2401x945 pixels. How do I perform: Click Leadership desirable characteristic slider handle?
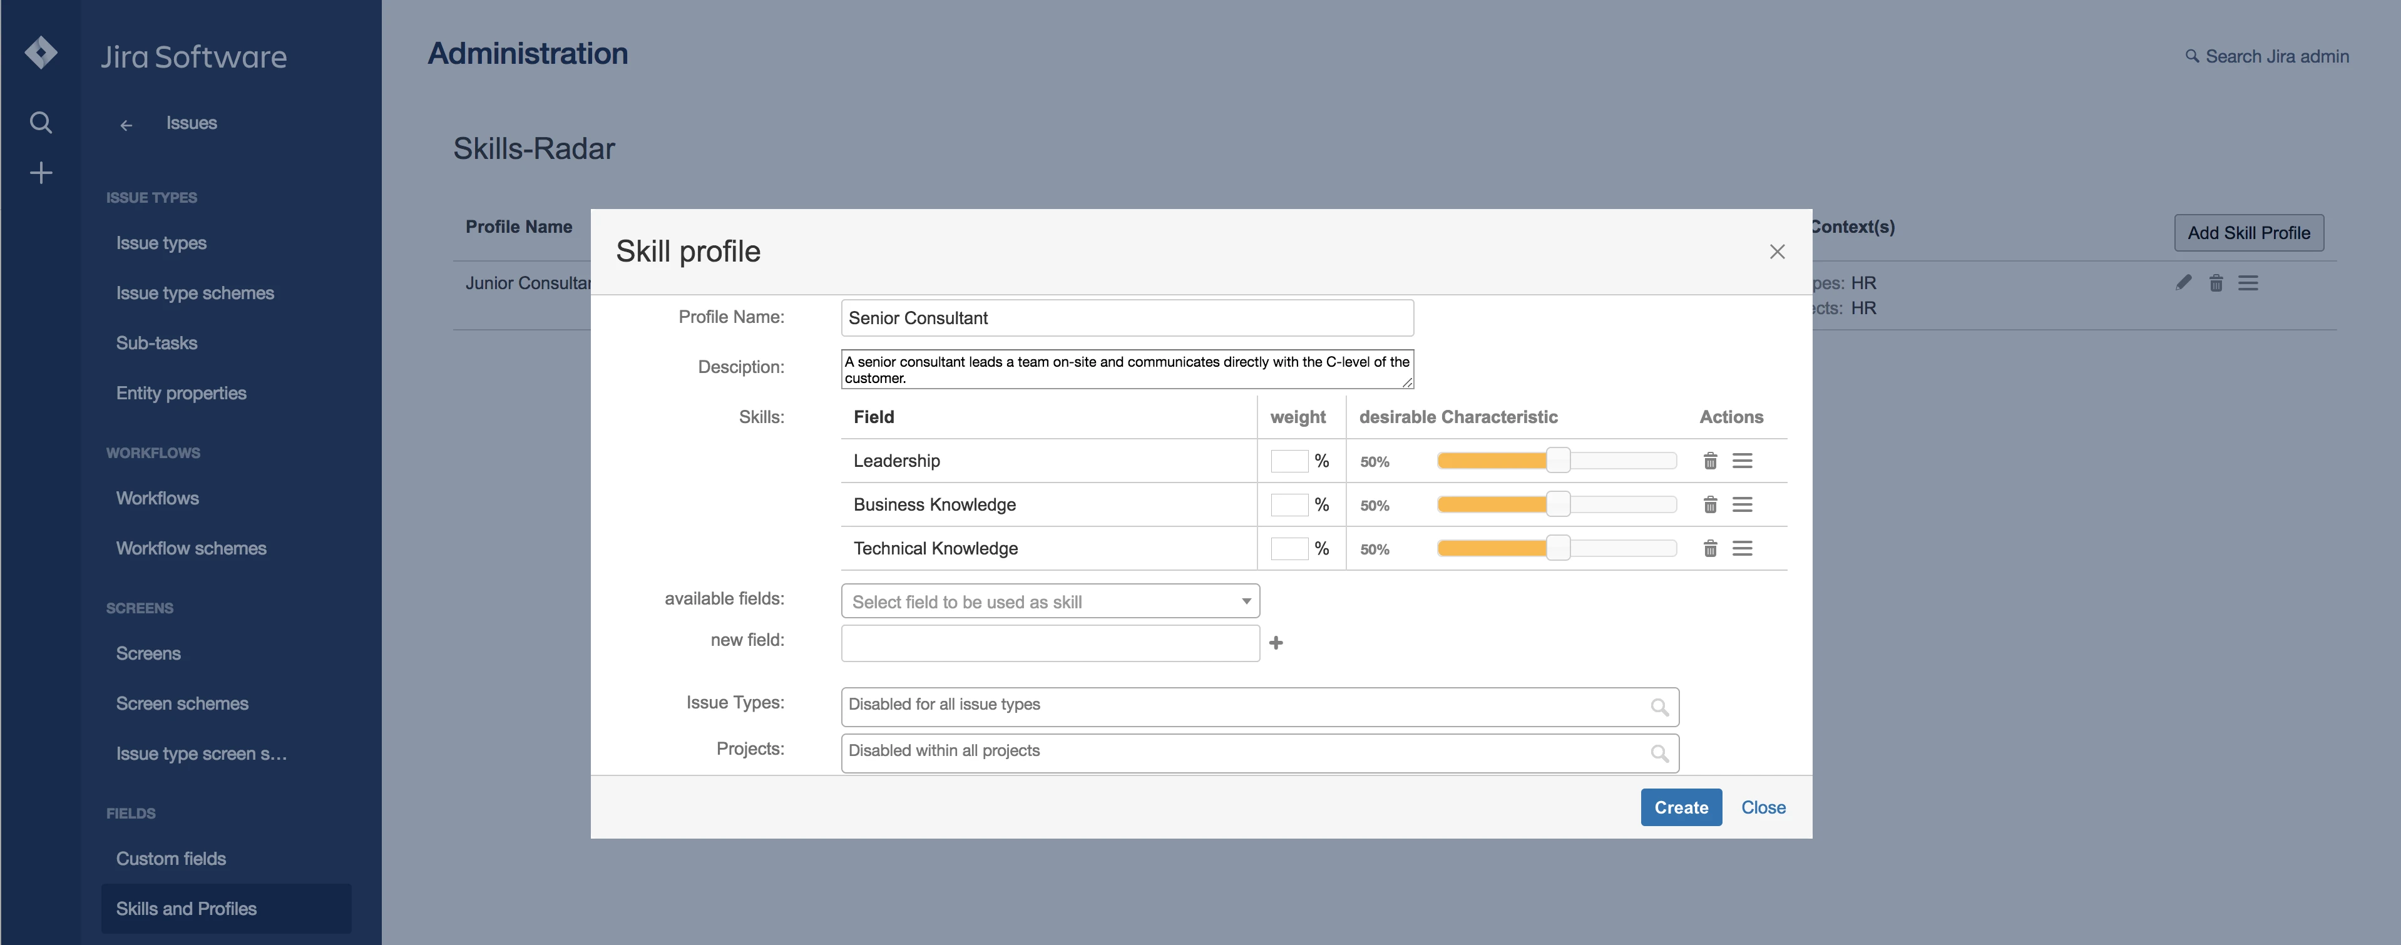(x=1557, y=461)
